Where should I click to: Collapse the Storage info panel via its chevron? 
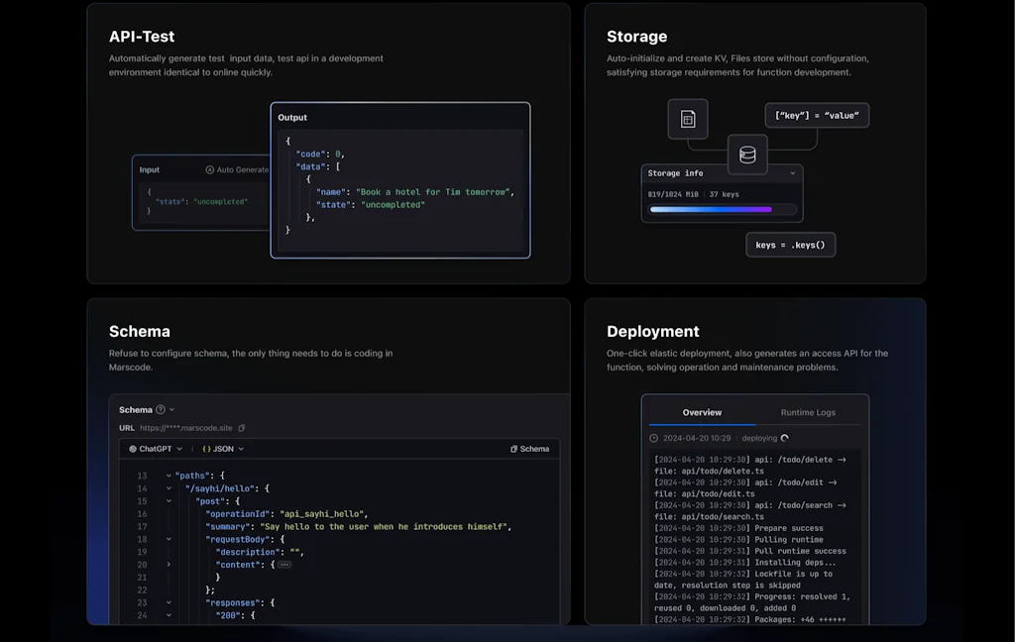click(x=793, y=172)
